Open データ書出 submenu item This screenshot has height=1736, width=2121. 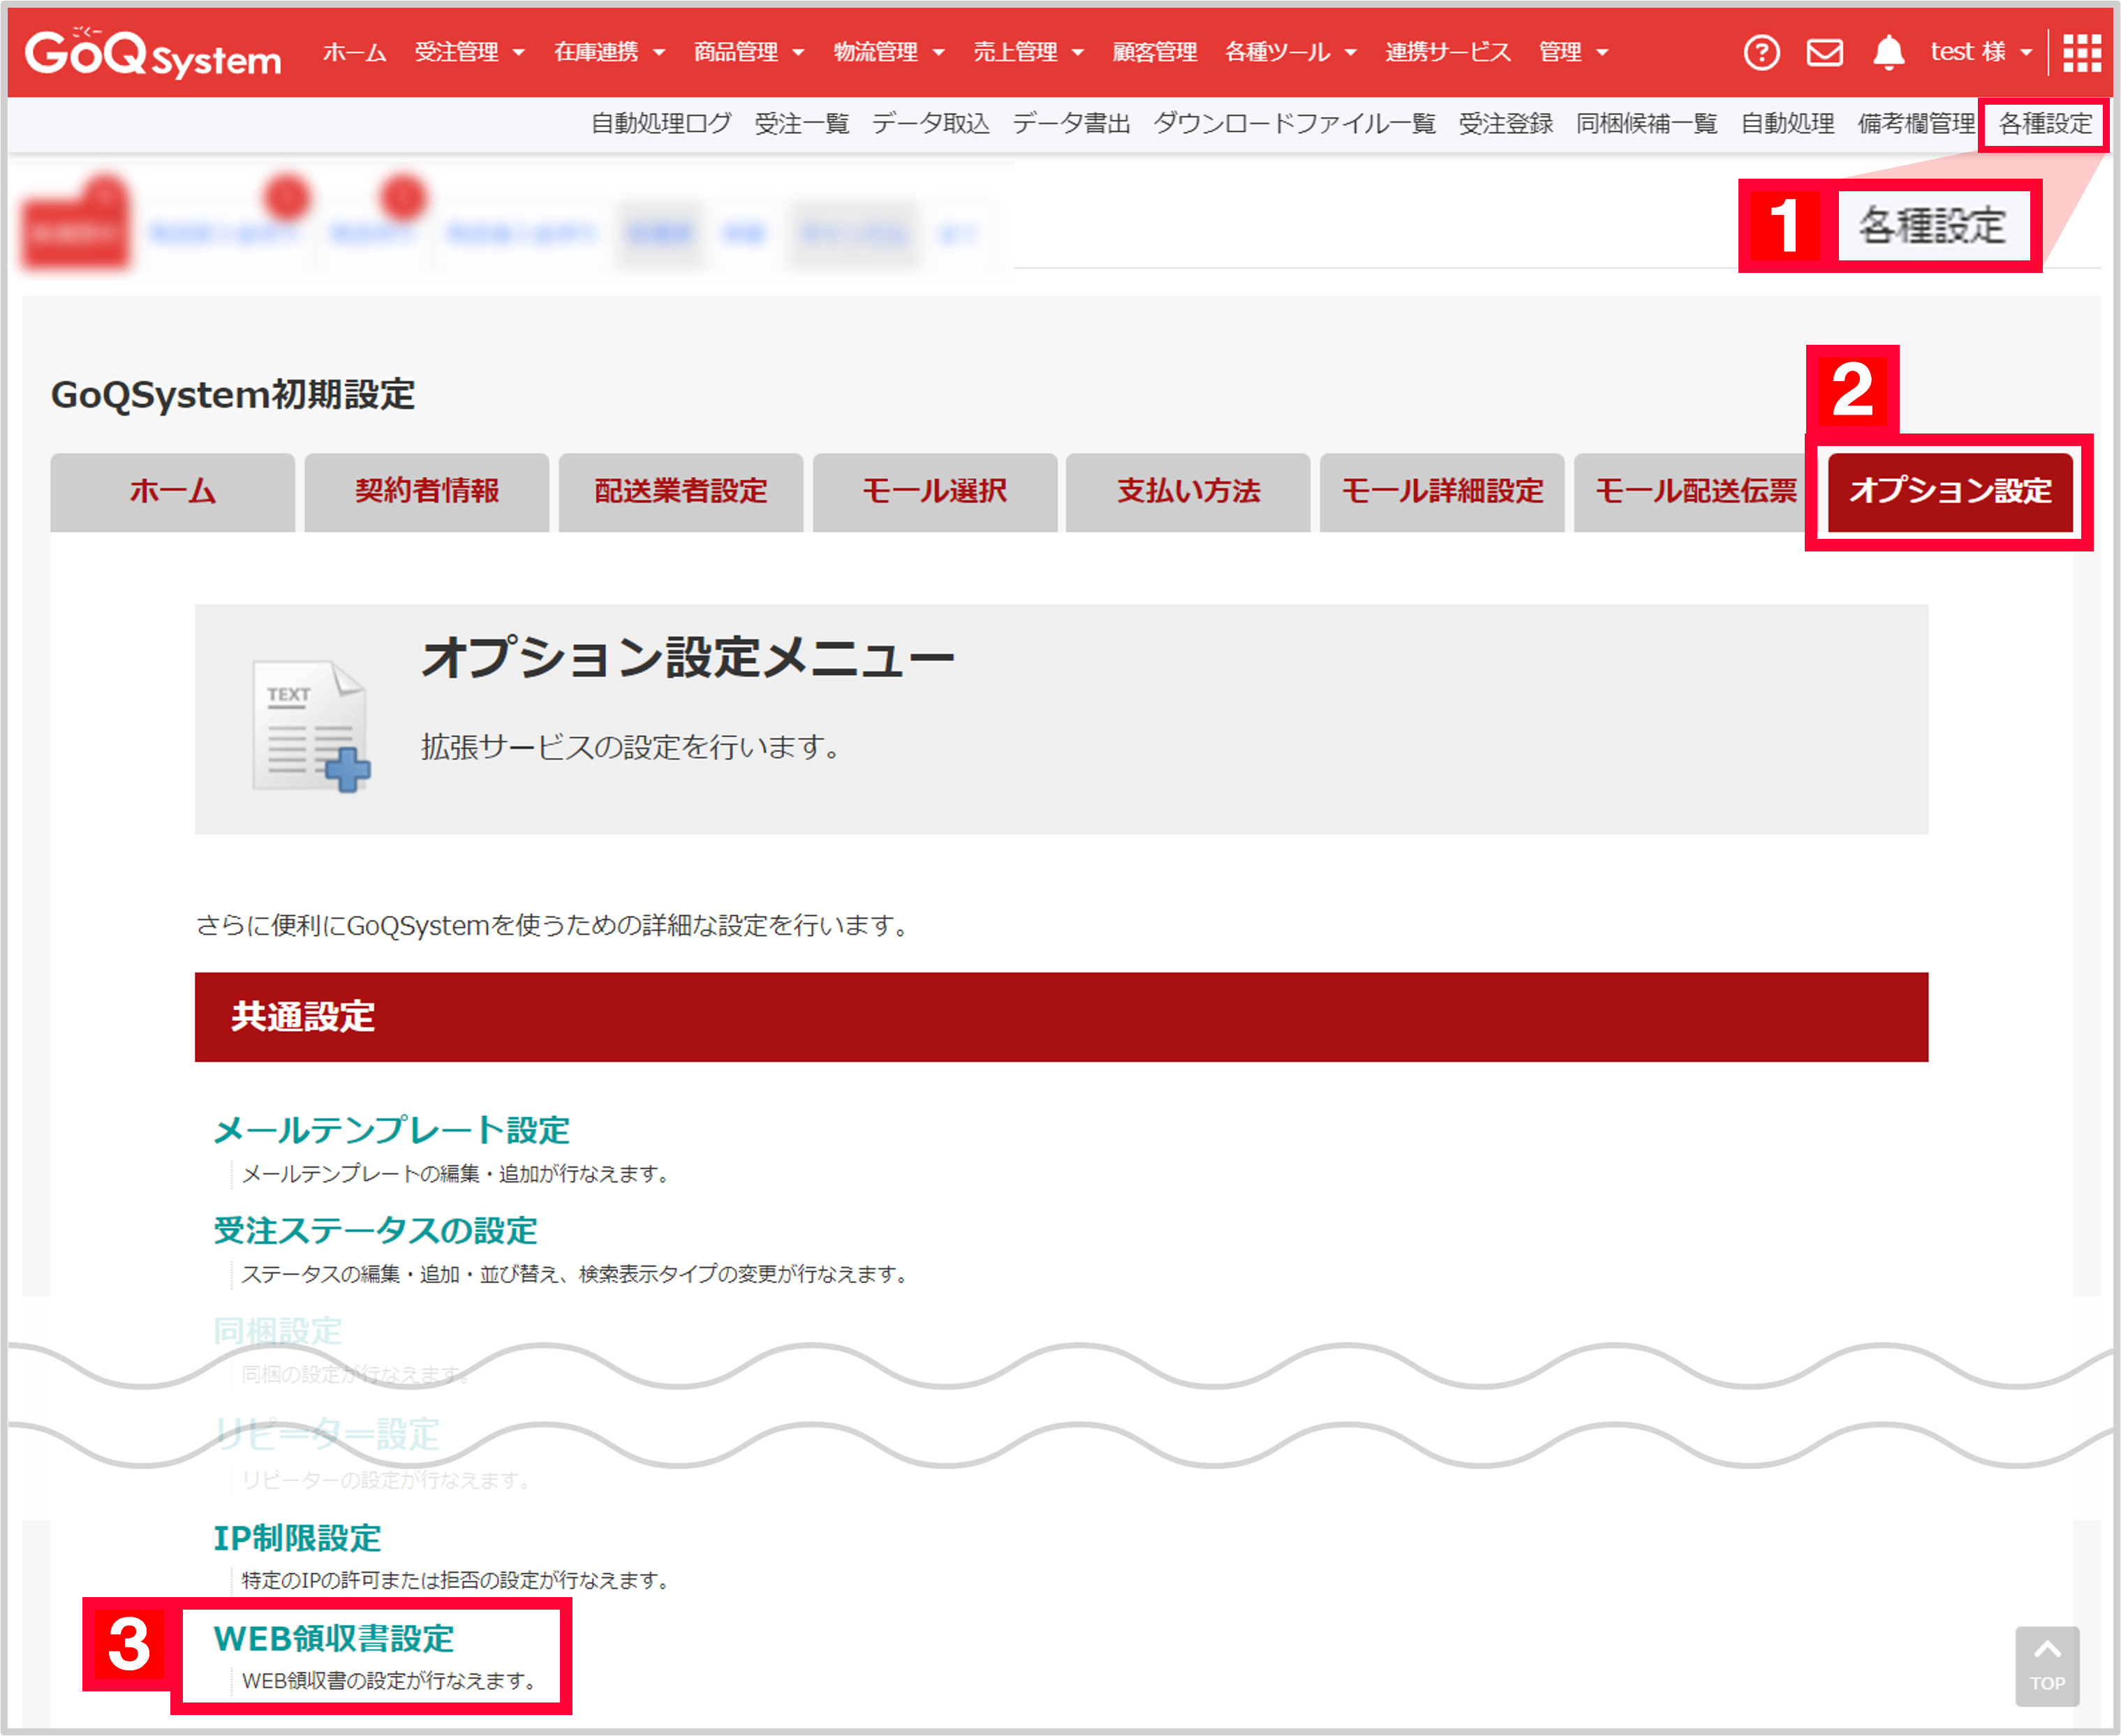(x=1071, y=124)
